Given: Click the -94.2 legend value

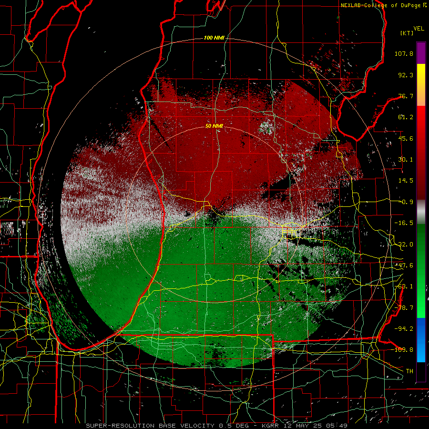Looking at the screenshot, I should [404, 329].
